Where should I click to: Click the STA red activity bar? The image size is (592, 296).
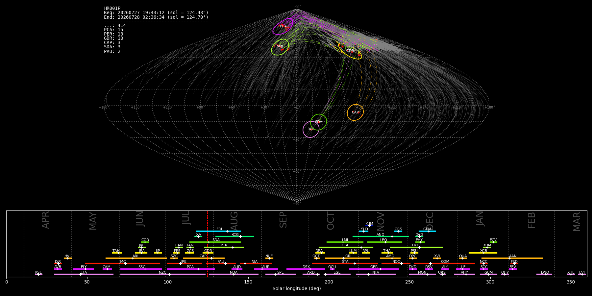coord(345,263)
